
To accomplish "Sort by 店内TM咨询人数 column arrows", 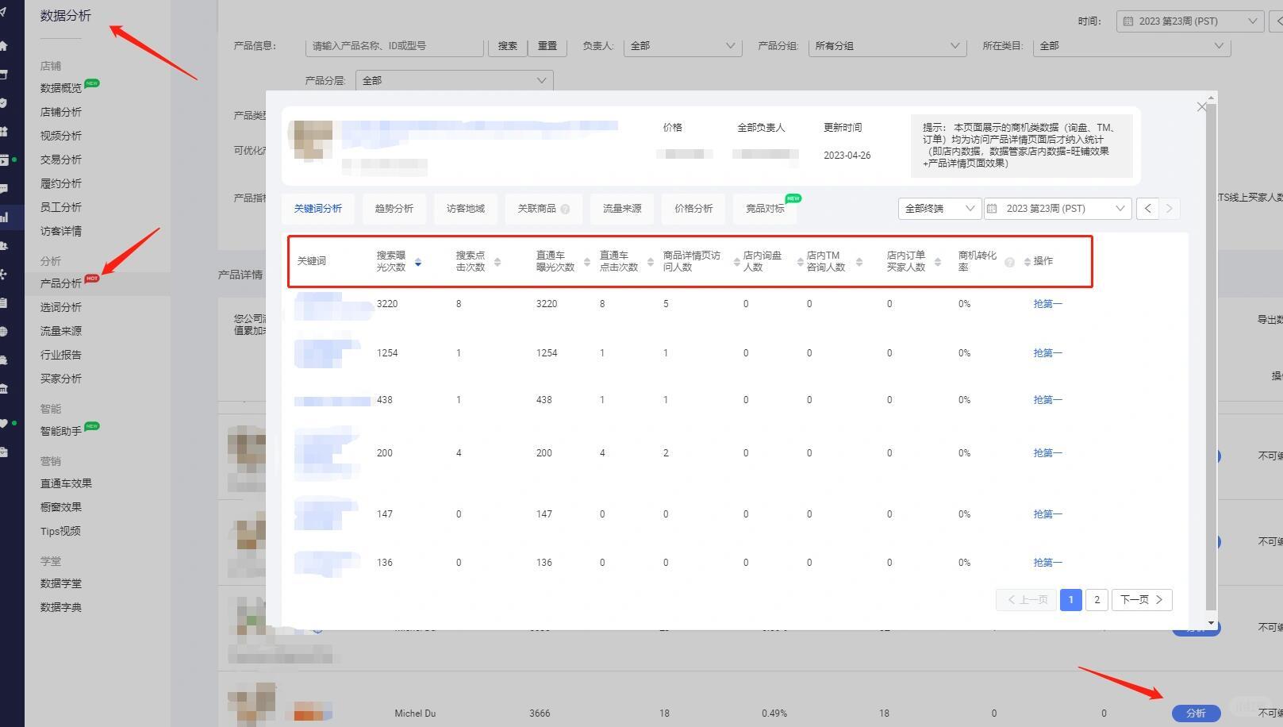I will coord(859,262).
